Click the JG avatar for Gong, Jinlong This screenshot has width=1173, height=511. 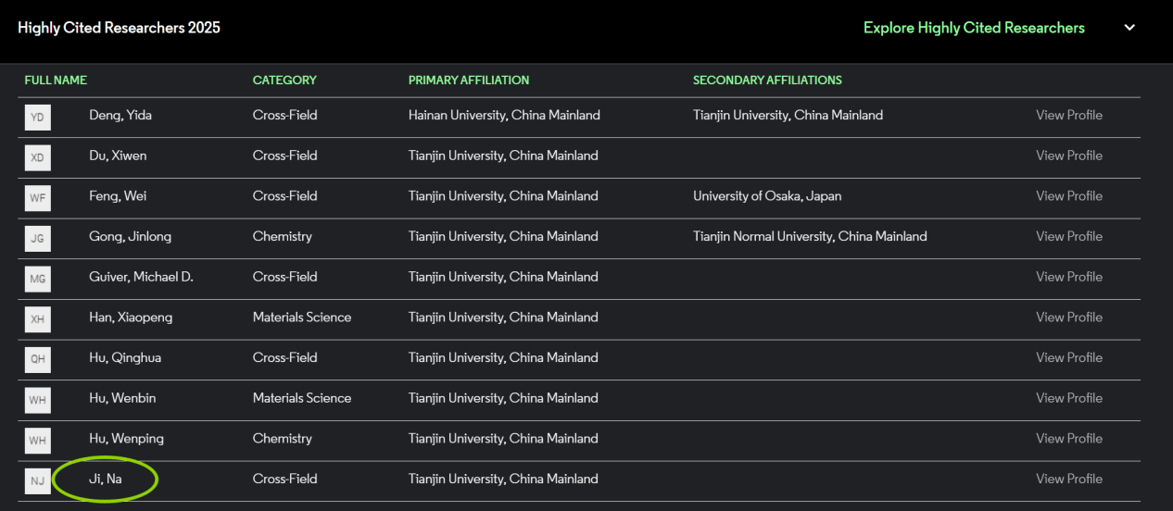tap(37, 238)
